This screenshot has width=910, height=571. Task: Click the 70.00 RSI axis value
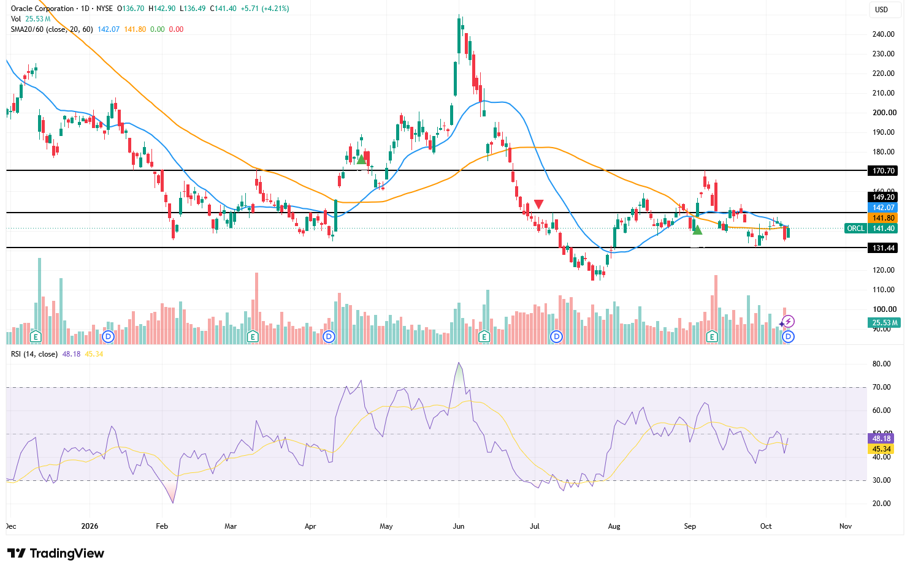[882, 387]
